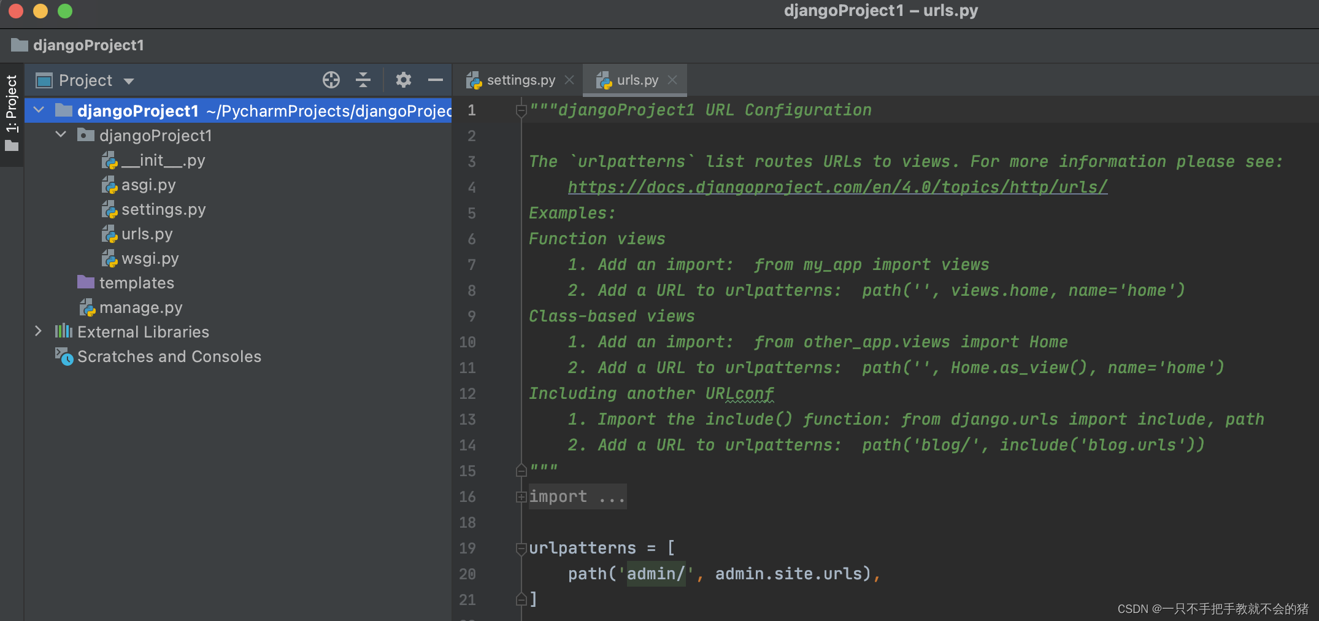Click the closing bracket fold marker line 21
1319x621 pixels.
[521, 599]
